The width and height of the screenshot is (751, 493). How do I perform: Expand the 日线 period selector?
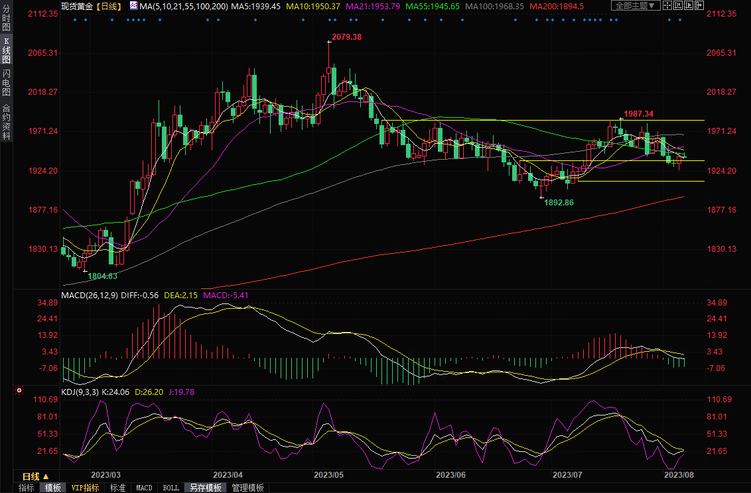click(x=36, y=476)
